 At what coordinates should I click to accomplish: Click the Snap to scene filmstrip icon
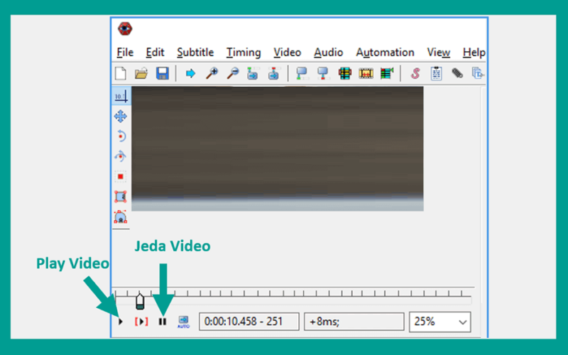366,74
